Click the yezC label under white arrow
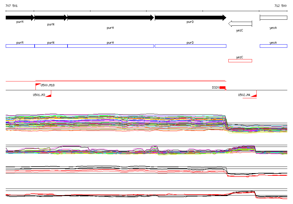Screen dimensions: 293x204 tap(239, 30)
